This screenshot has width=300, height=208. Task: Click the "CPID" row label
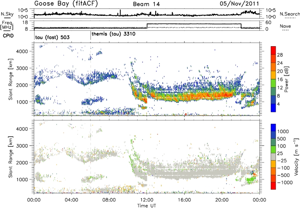coord(8,36)
